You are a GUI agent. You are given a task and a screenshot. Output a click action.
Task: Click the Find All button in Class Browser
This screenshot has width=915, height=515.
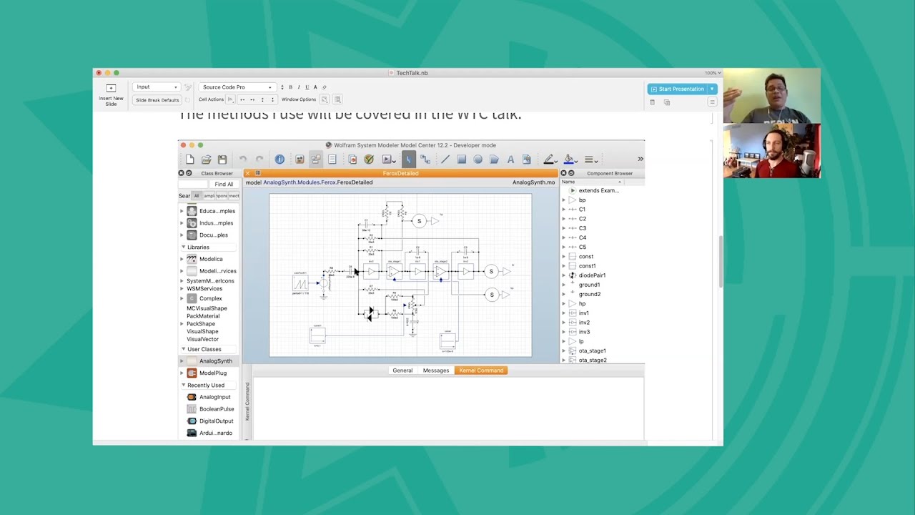click(224, 184)
